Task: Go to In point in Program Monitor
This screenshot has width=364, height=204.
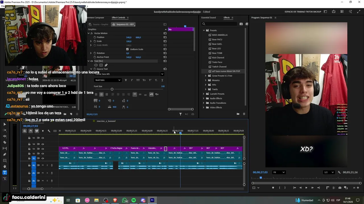Action: coord(294,188)
